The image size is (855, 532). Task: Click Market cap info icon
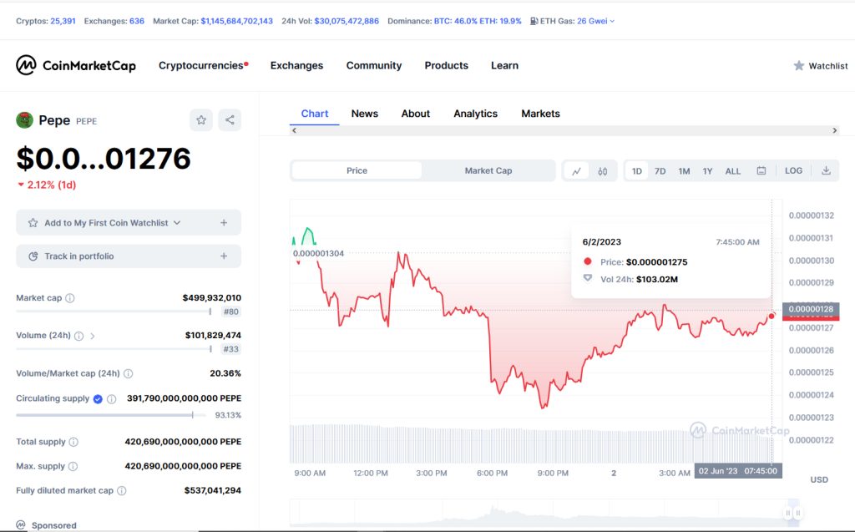point(70,298)
